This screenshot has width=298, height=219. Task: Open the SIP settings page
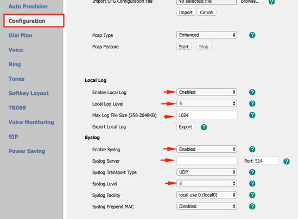click(14, 137)
